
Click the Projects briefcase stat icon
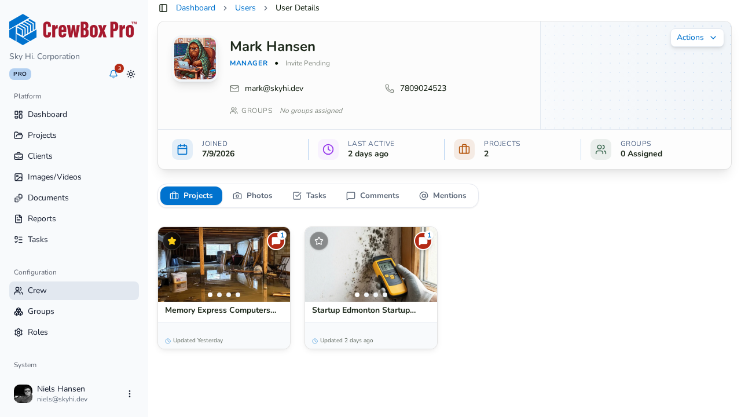(x=464, y=149)
